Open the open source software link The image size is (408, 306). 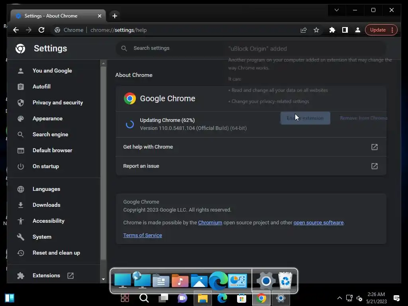click(x=318, y=223)
